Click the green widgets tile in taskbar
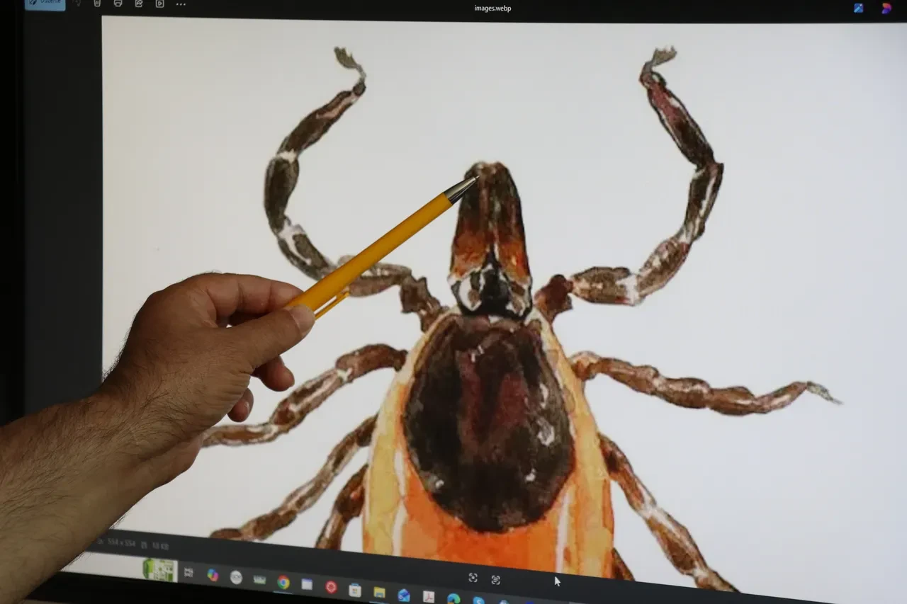The height and width of the screenshot is (604, 907). tap(159, 569)
